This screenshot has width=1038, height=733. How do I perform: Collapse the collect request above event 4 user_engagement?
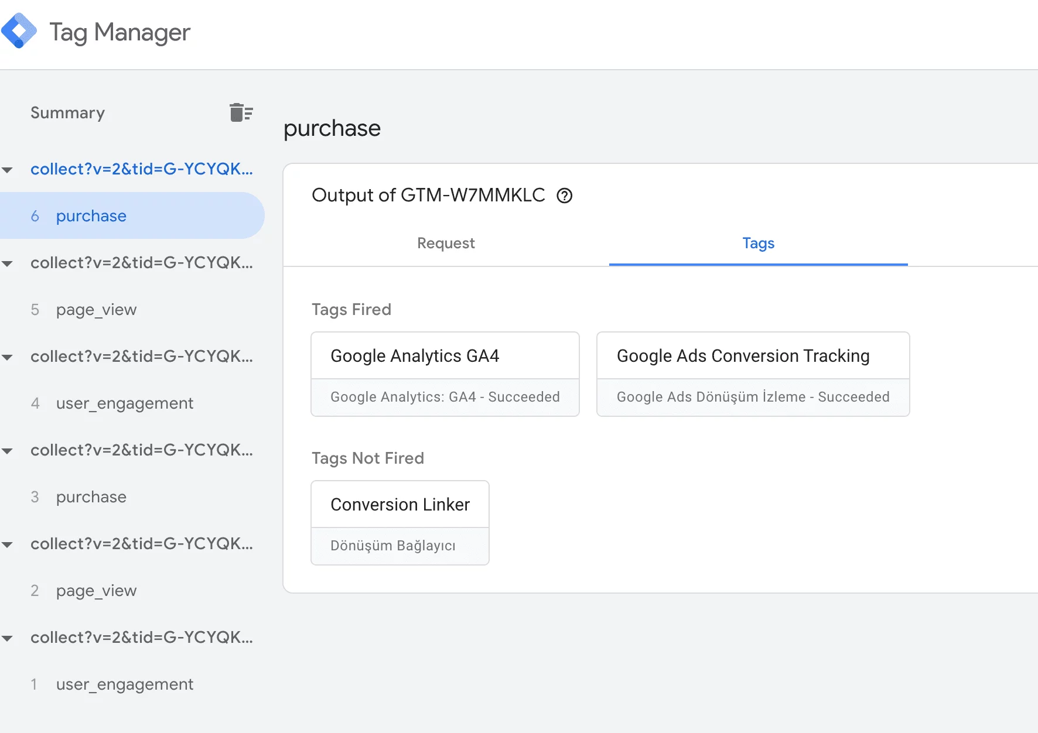pos(7,357)
